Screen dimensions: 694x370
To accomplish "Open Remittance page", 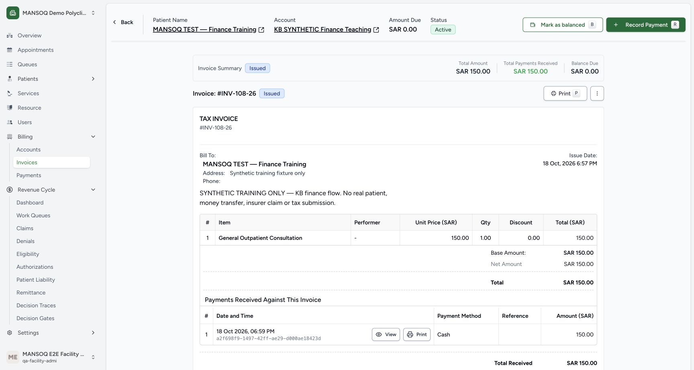I will pos(31,292).
